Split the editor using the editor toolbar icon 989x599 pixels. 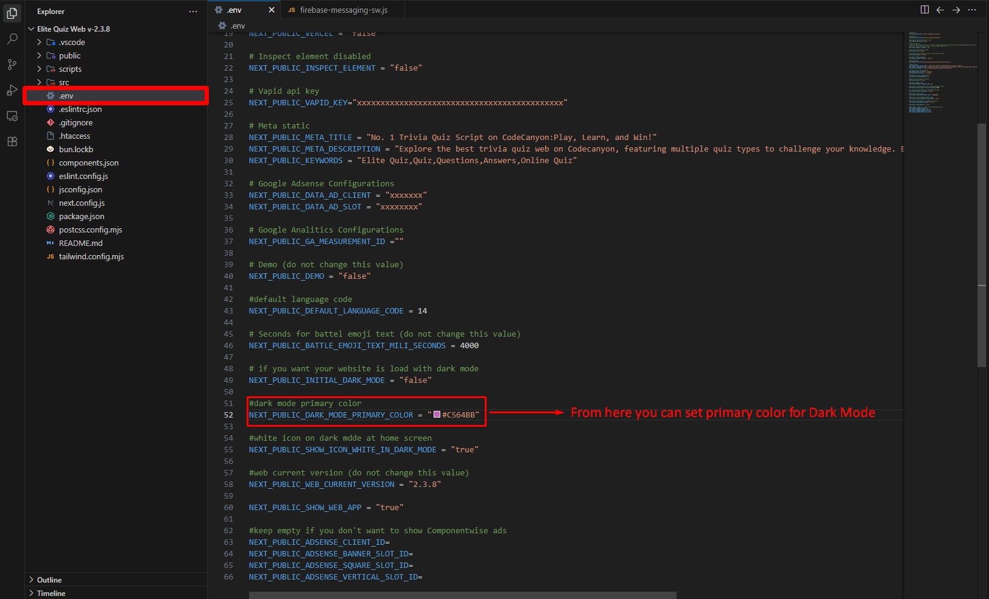point(924,10)
